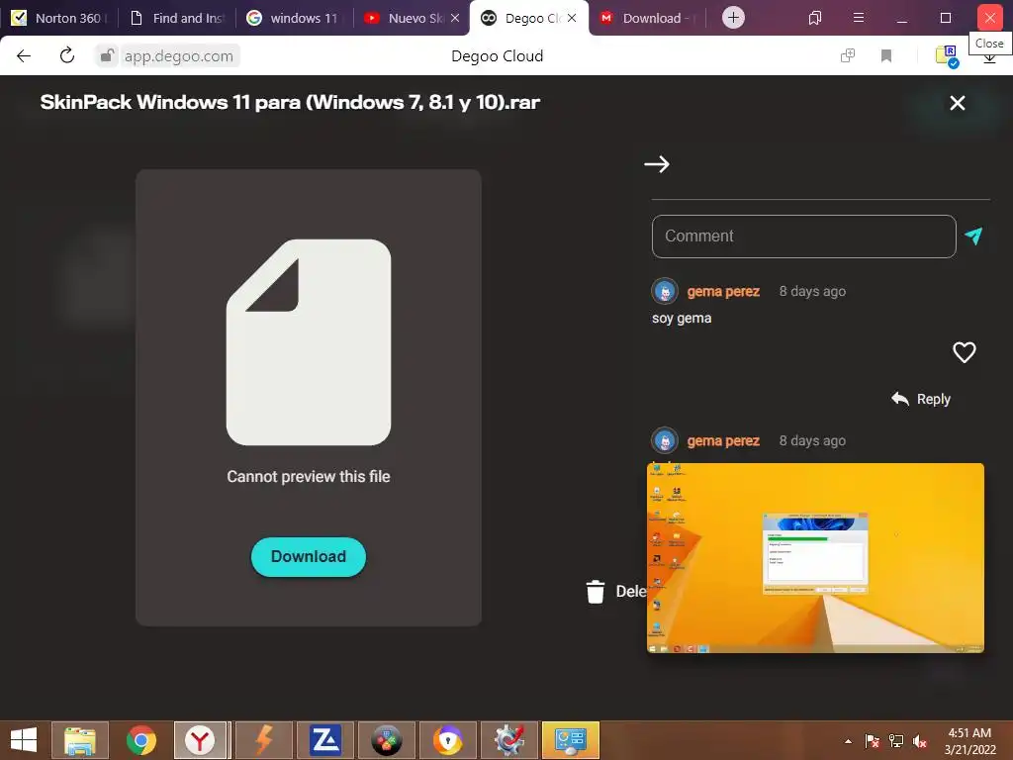Go back in browser history
Screen dimensions: 1013x760
[x=24, y=55]
